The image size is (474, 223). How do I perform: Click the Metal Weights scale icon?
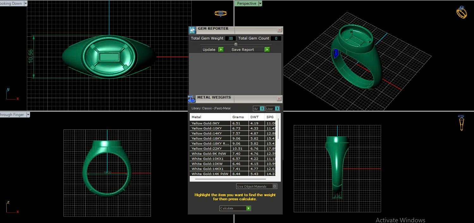191,99
